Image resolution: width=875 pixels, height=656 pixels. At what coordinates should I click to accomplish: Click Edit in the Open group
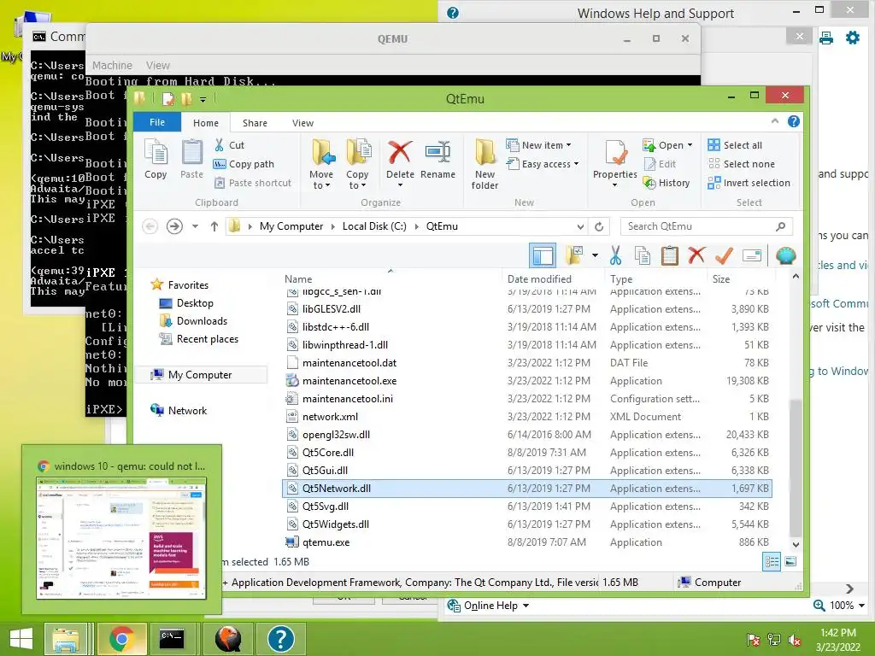point(660,164)
